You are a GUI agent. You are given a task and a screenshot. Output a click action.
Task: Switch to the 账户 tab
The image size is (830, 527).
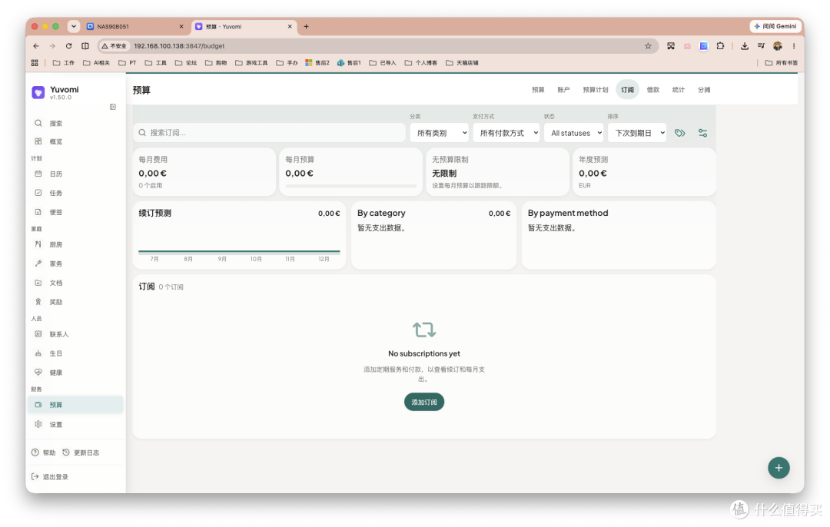point(563,90)
